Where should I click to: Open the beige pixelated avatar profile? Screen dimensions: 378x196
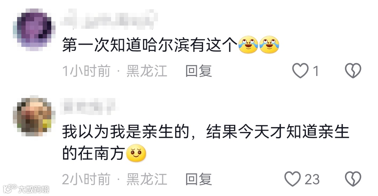tap(34, 116)
